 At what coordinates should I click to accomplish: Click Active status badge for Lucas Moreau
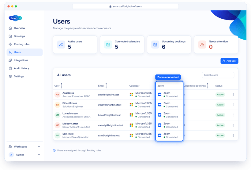220,115
